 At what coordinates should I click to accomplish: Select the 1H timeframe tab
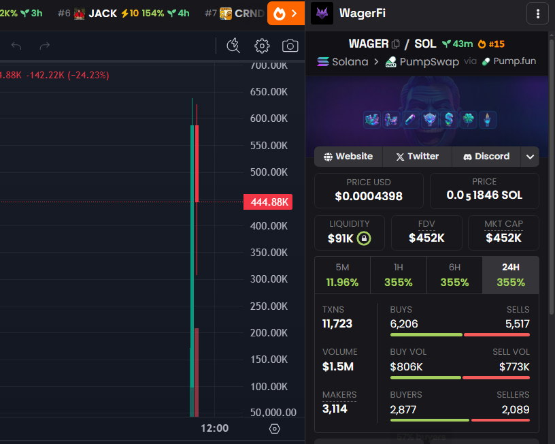399,275
